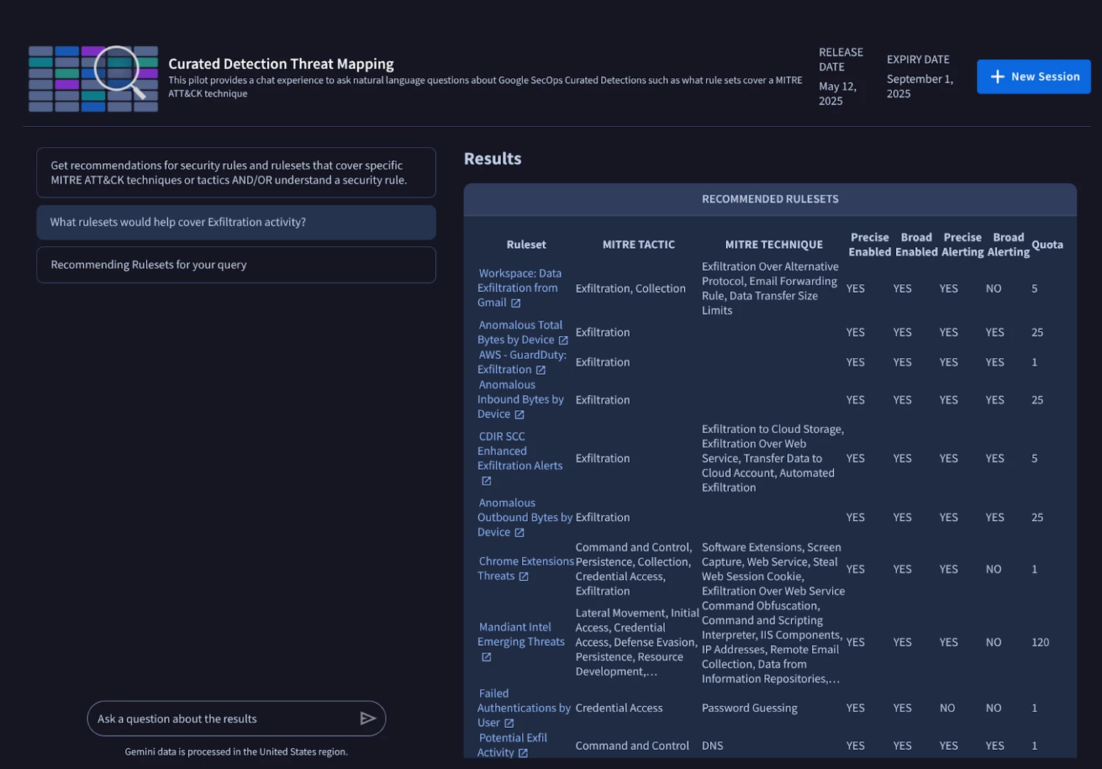1102x769 pixels.
Task: Select the Exfiltration activity question message
Action: coord(236,222)
